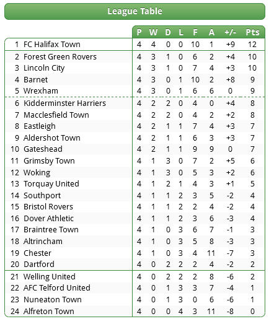Click on Barnet team name
The height and width of the screenshot is (324, 269).
[35, 79]
